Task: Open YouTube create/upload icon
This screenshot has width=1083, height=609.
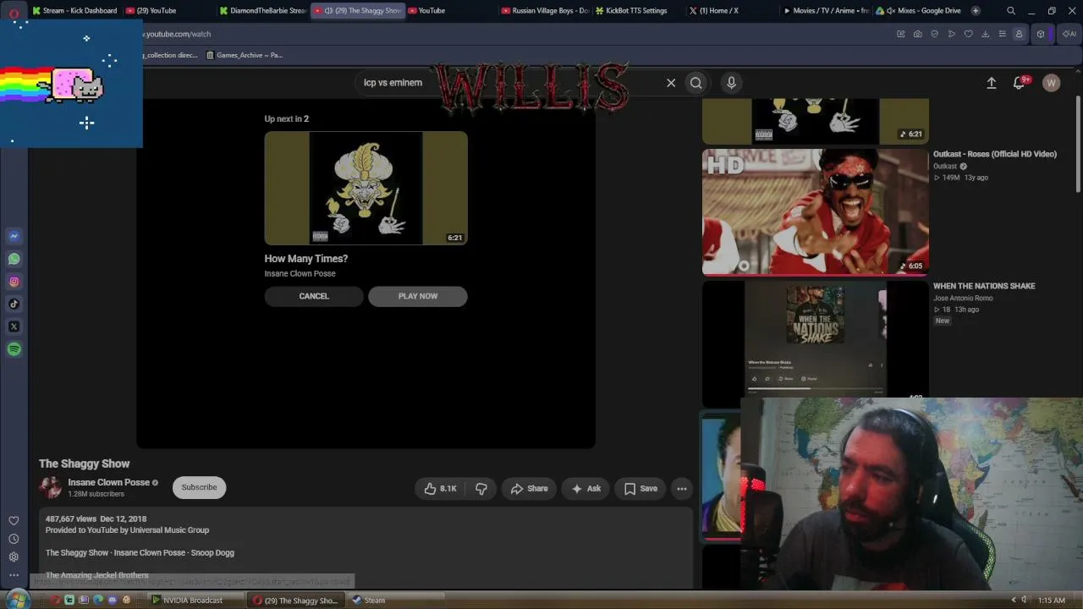Action: tap(992, 83)
